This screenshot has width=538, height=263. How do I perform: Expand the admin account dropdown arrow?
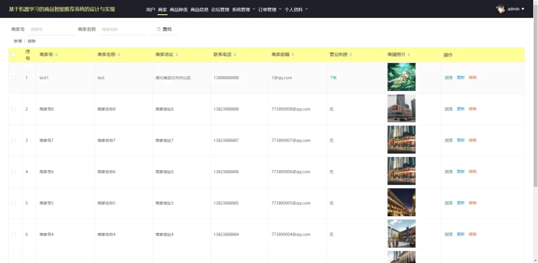(x=523, y=9)
